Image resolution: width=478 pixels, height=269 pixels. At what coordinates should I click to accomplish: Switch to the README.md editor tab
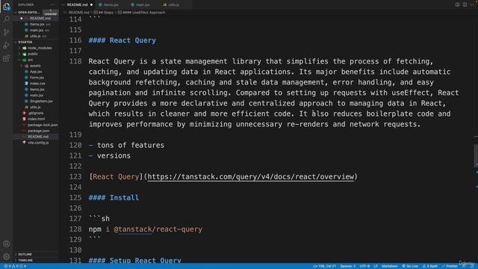(77, 5)
